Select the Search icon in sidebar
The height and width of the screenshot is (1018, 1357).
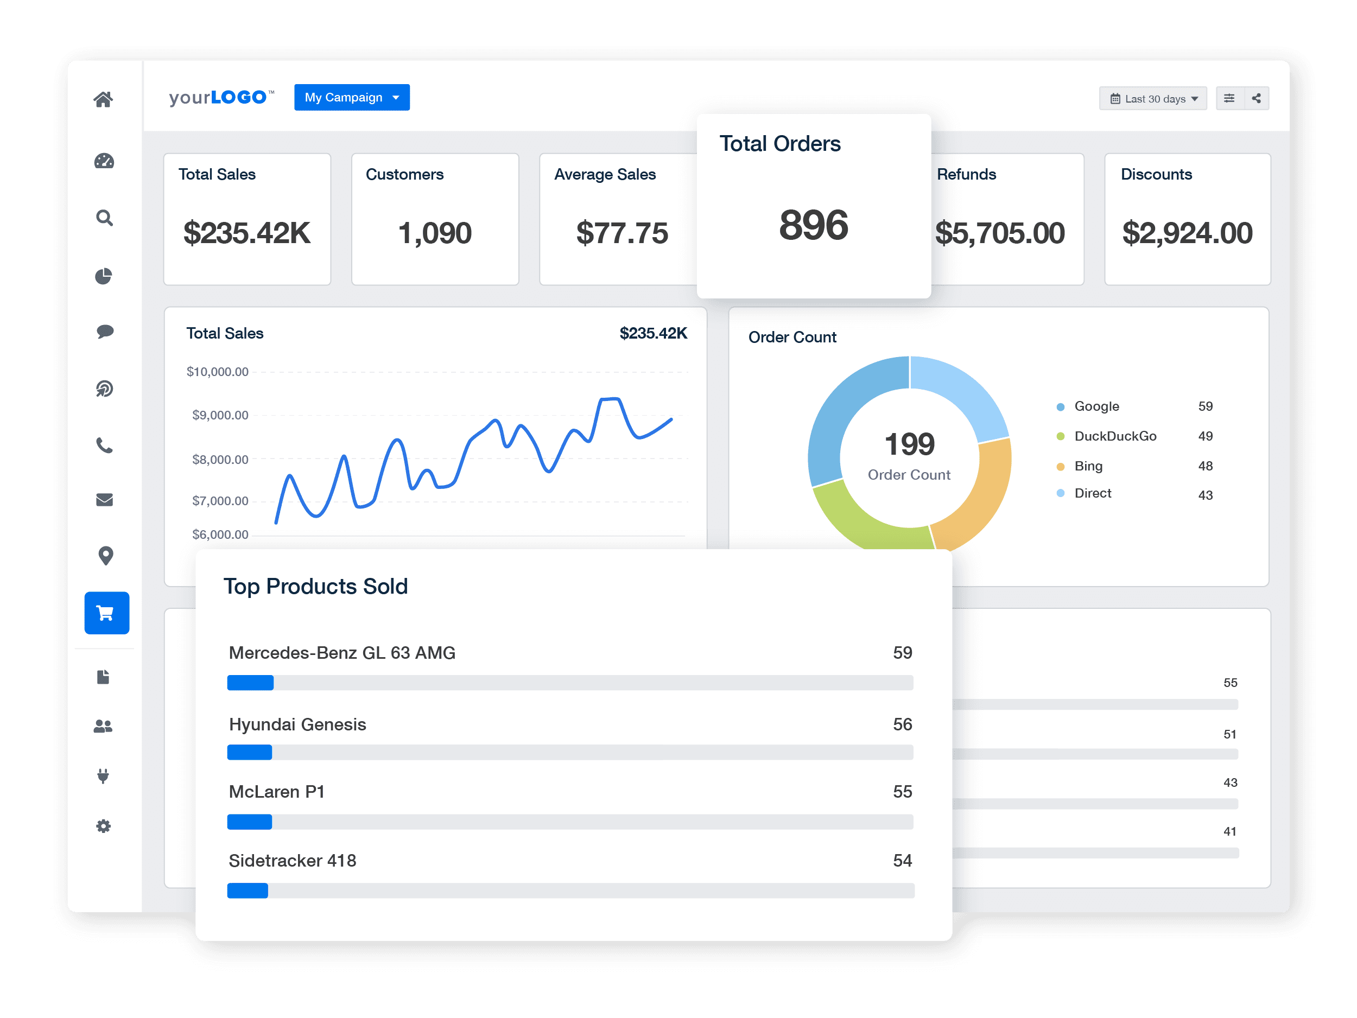pos(104,218)
